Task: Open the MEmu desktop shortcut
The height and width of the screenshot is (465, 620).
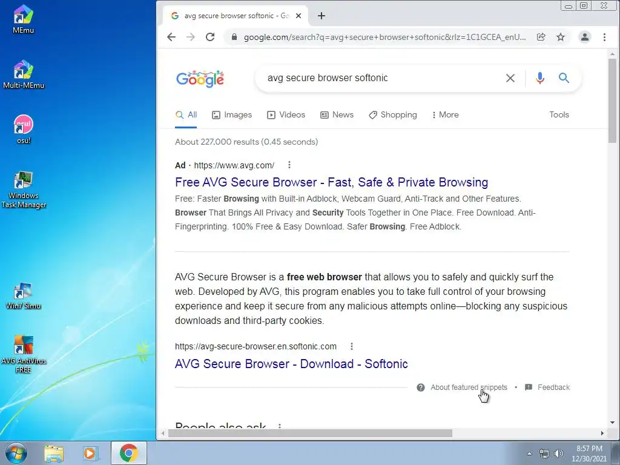Action: coord(24,19)
